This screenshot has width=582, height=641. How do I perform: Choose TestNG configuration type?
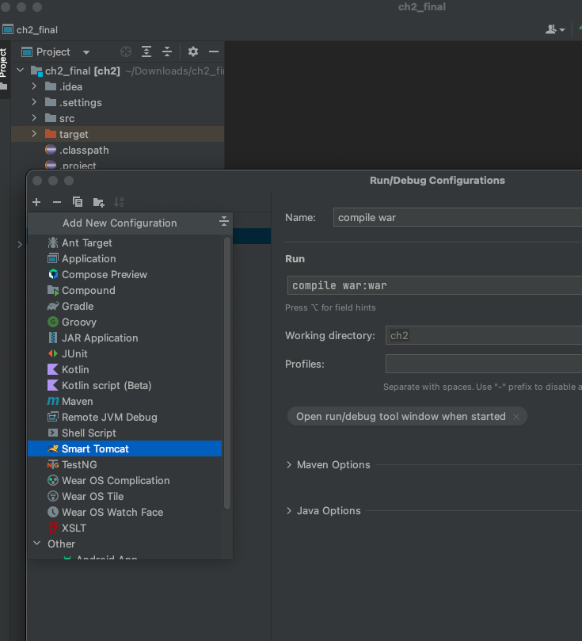124,465
